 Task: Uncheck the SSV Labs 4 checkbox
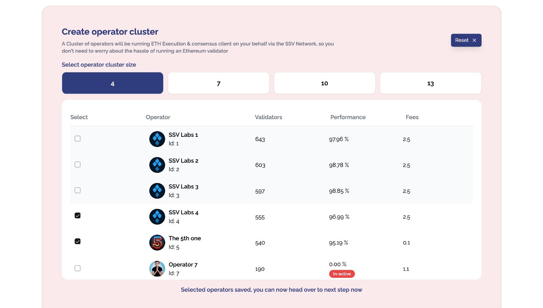click(78, 216)
